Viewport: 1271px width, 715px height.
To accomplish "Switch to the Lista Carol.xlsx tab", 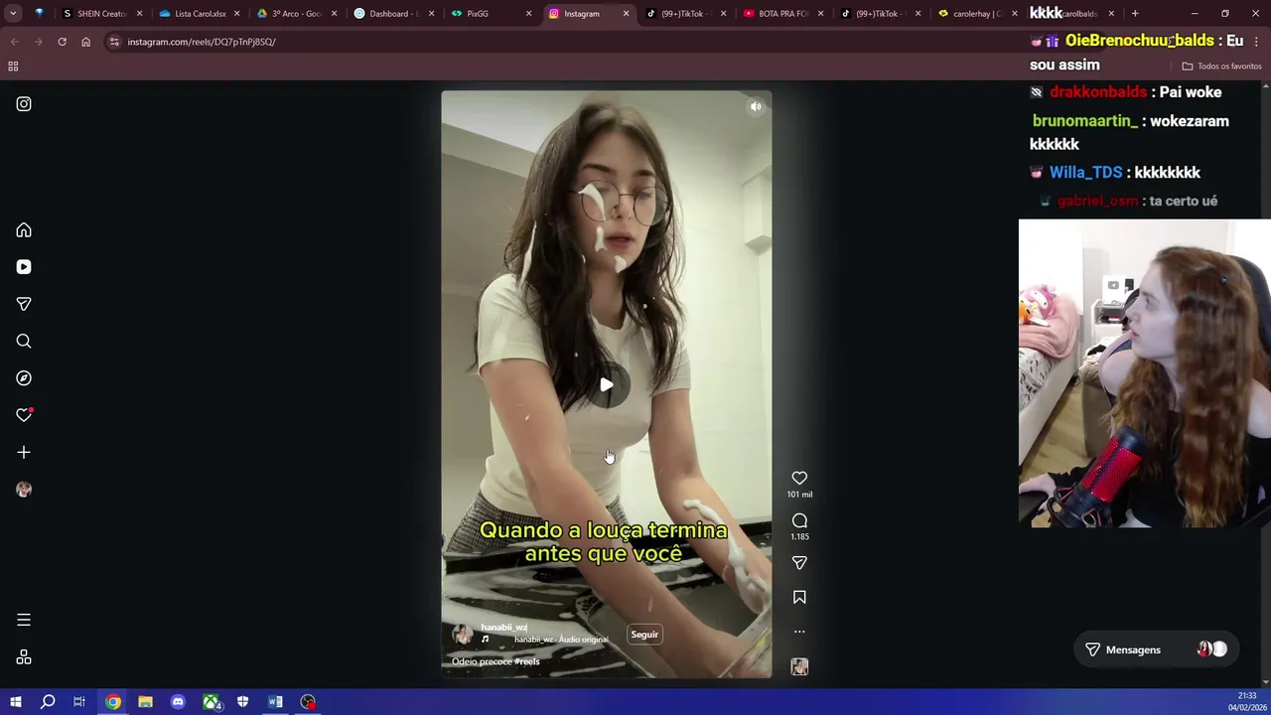I will 200,14.
